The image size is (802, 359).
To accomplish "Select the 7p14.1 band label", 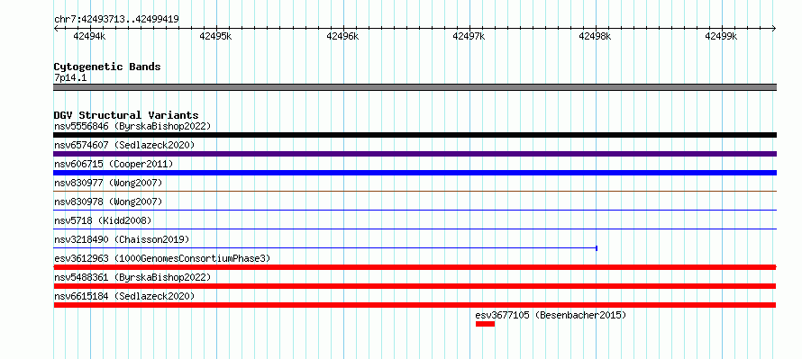I will point(70,77).
